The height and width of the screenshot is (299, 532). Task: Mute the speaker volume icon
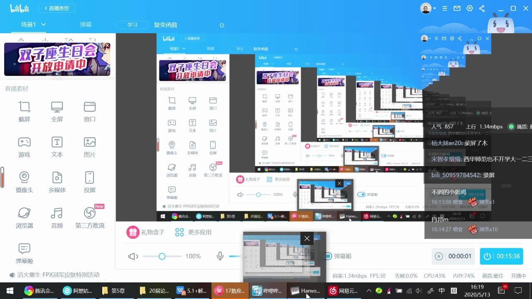[x=133, y=256]
